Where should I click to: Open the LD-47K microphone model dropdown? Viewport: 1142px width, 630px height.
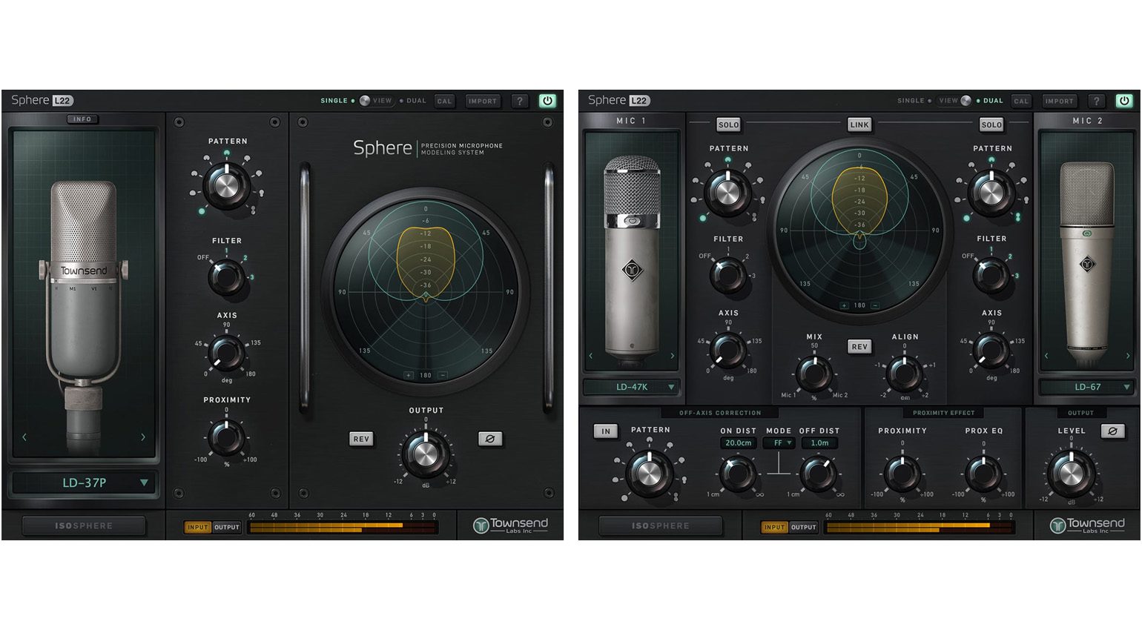[632, 387]
